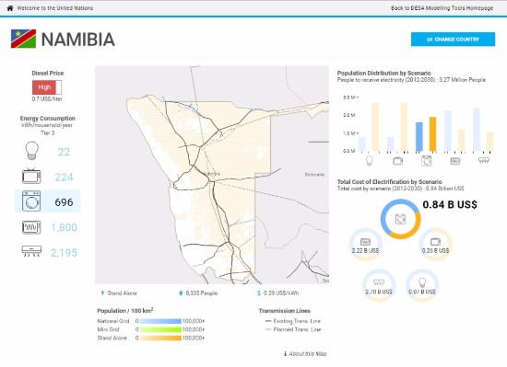Toggle the High diesel price switch

[47, 87]
